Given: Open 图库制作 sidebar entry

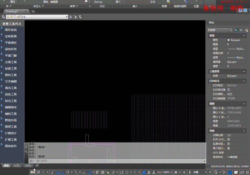Looking at the screenshot, I should point(11,146).
